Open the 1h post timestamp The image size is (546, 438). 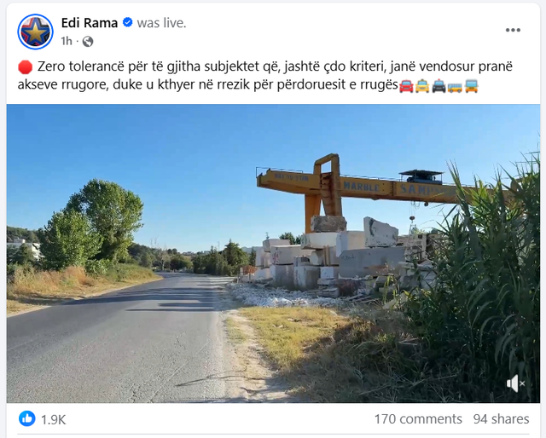67,41
